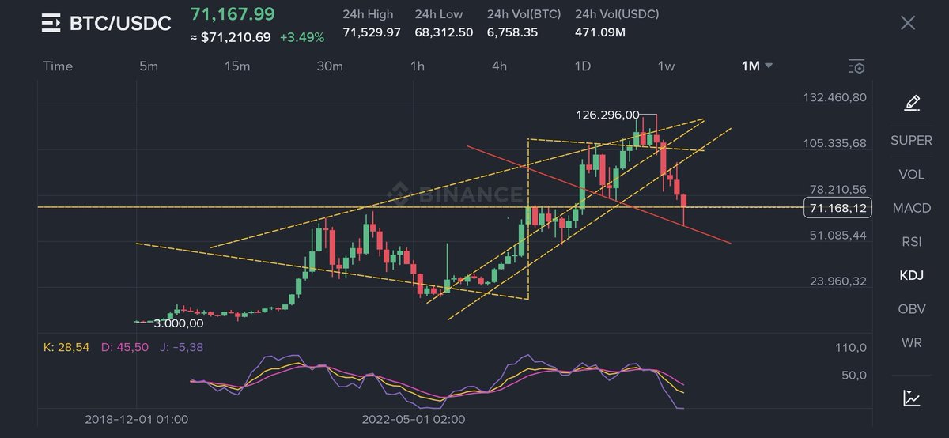Select the 1D interval

tap(582, 66)
